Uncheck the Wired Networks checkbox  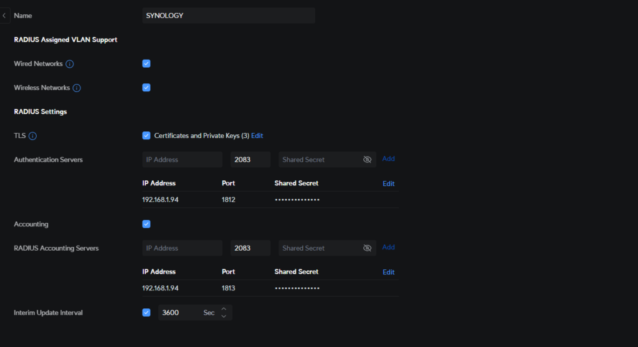(x=146, y=63)
